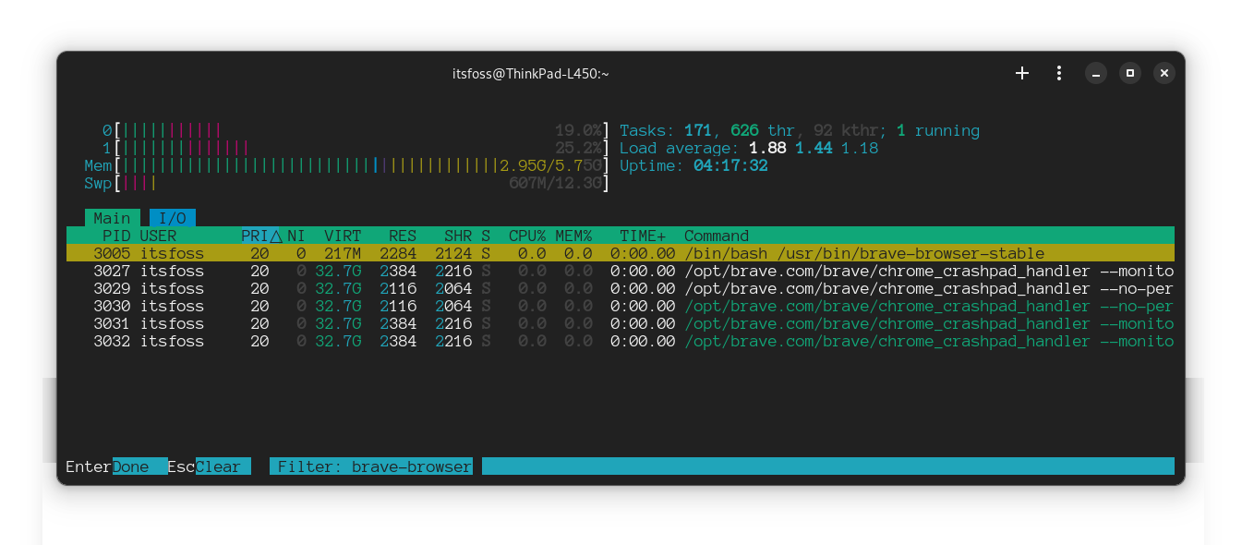
Task: Open the terminal kebab menu
Action: point(1058,73)
